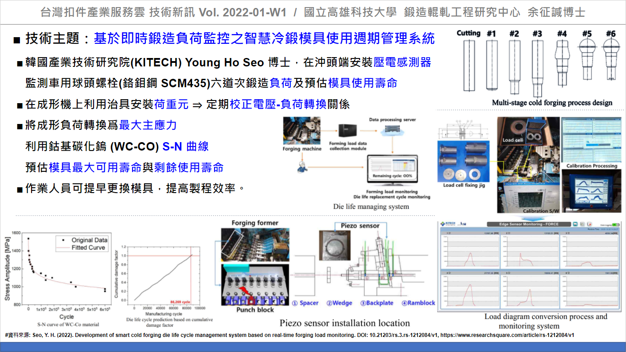626x352 pixels.
Task: Click the Forging former photo
Action: tap(255, 245)
